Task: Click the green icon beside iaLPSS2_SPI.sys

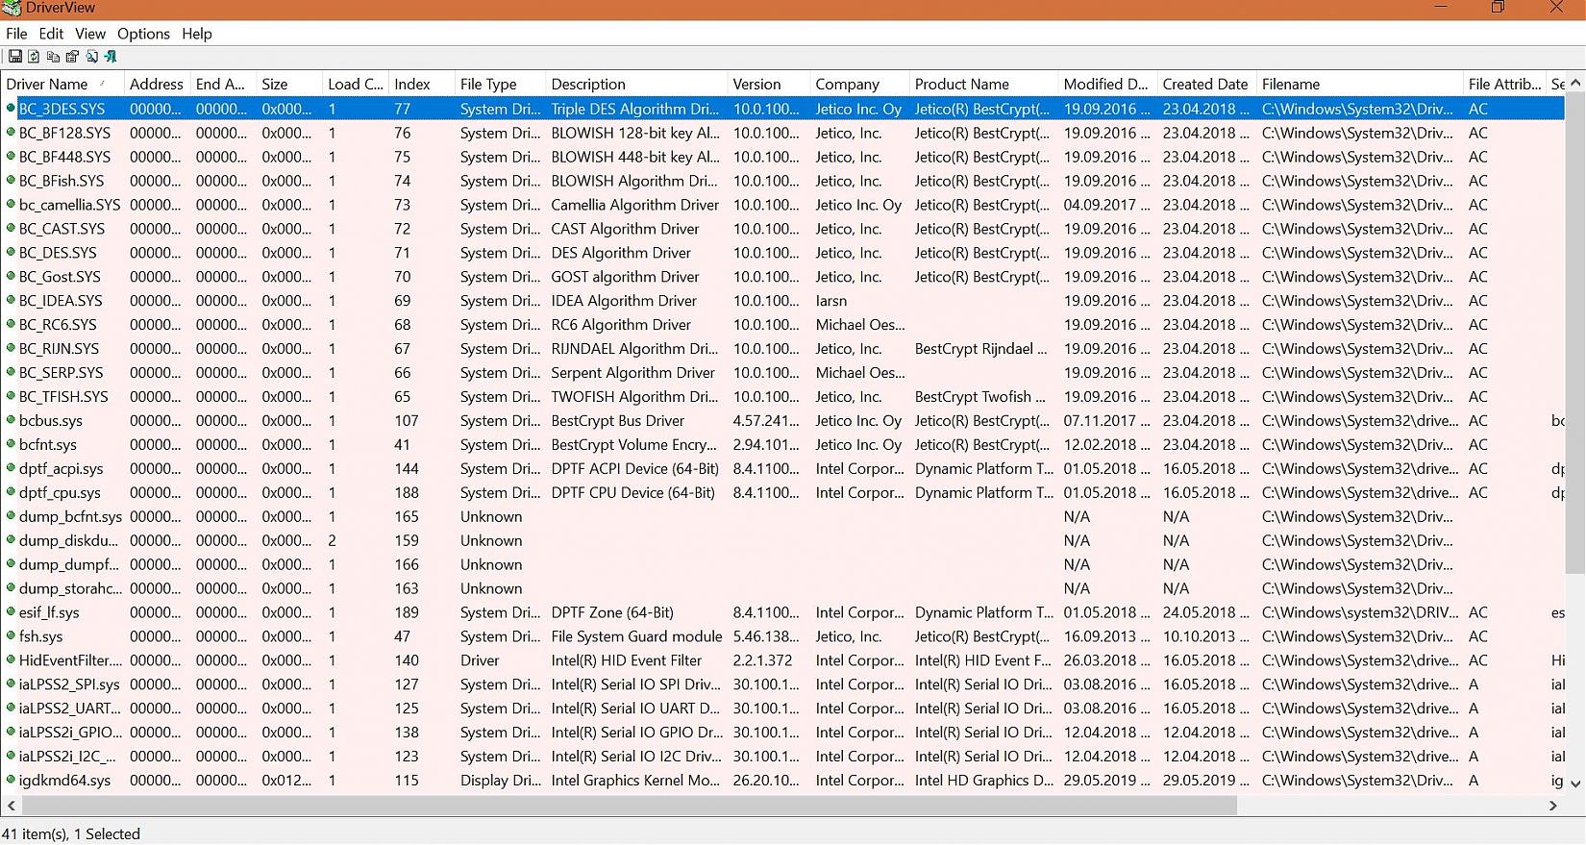Action: pos(12,684)
